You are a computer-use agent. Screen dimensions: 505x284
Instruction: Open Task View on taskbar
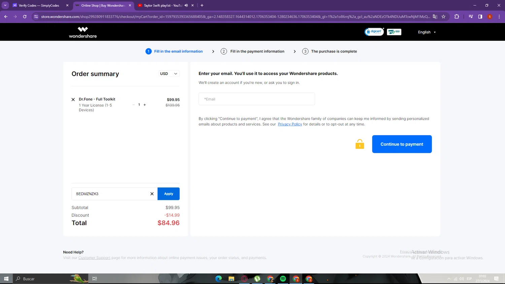pyautogui.click(x=95, y=279)
